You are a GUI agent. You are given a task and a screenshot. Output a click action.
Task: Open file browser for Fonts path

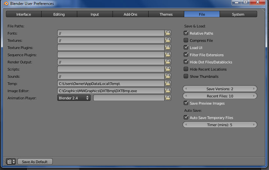[168, 33]
